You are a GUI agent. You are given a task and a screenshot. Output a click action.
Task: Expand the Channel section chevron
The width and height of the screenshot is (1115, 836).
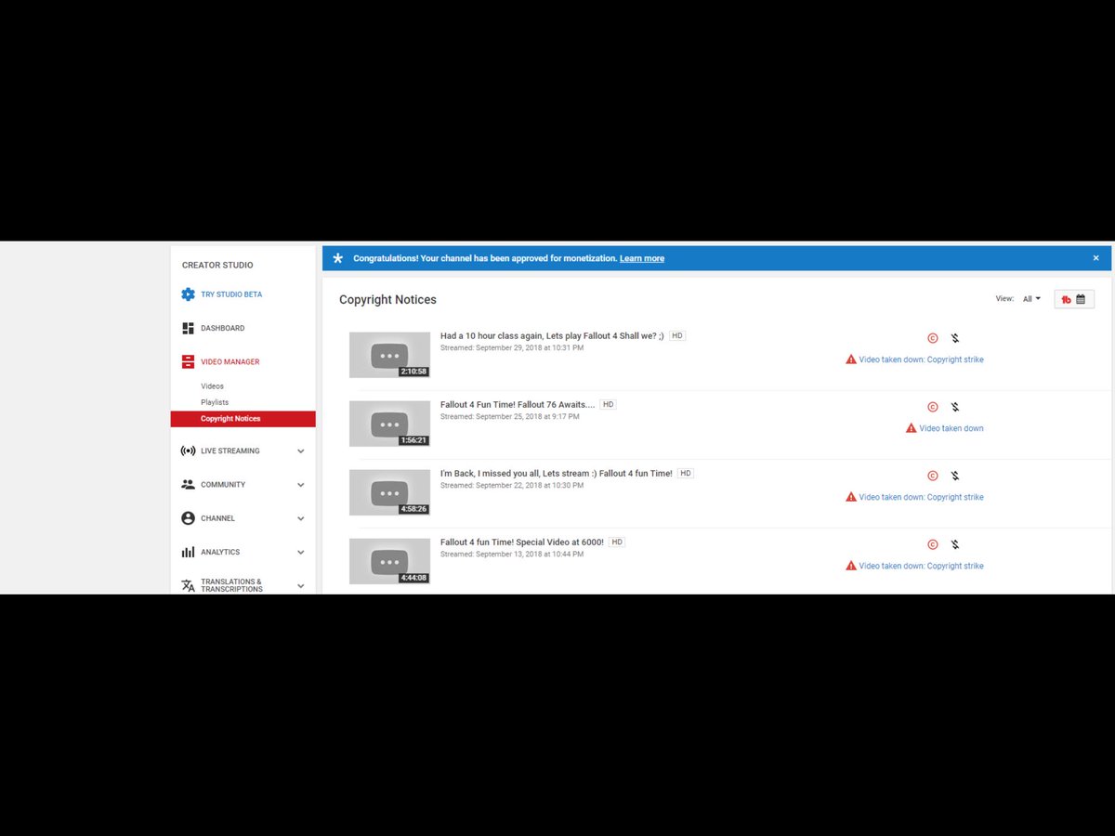tap(300, 518)
